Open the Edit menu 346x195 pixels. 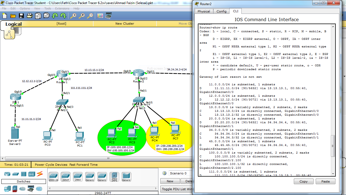pos(13,8)
